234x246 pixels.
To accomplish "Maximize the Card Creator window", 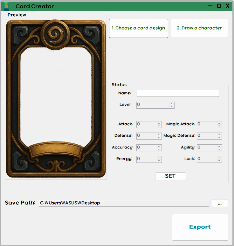I will (x=219, y=6).
